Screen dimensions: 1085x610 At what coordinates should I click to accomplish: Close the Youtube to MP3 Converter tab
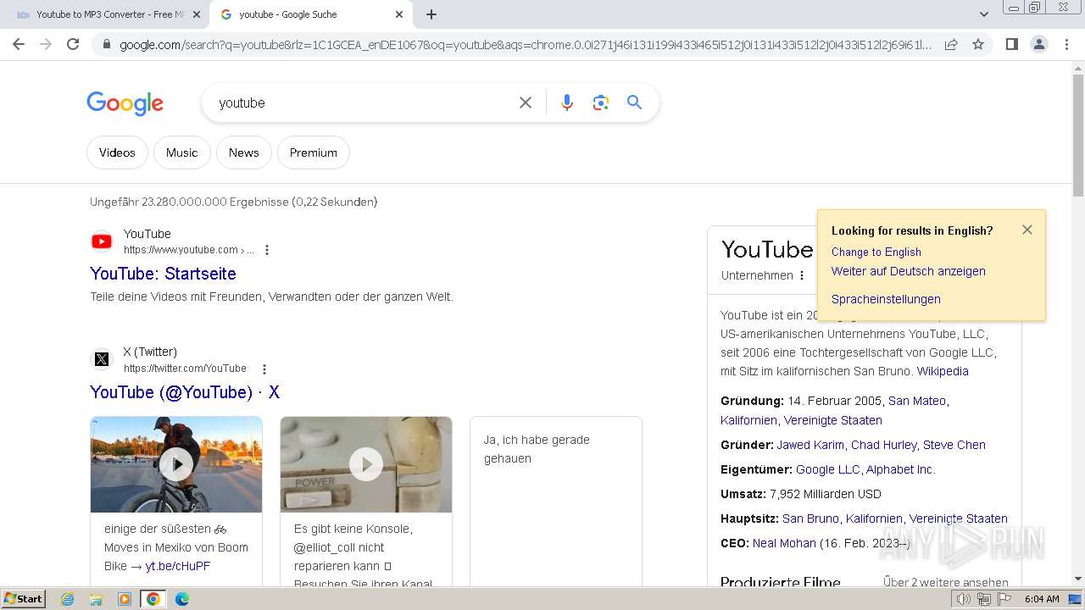click(197, 14)
